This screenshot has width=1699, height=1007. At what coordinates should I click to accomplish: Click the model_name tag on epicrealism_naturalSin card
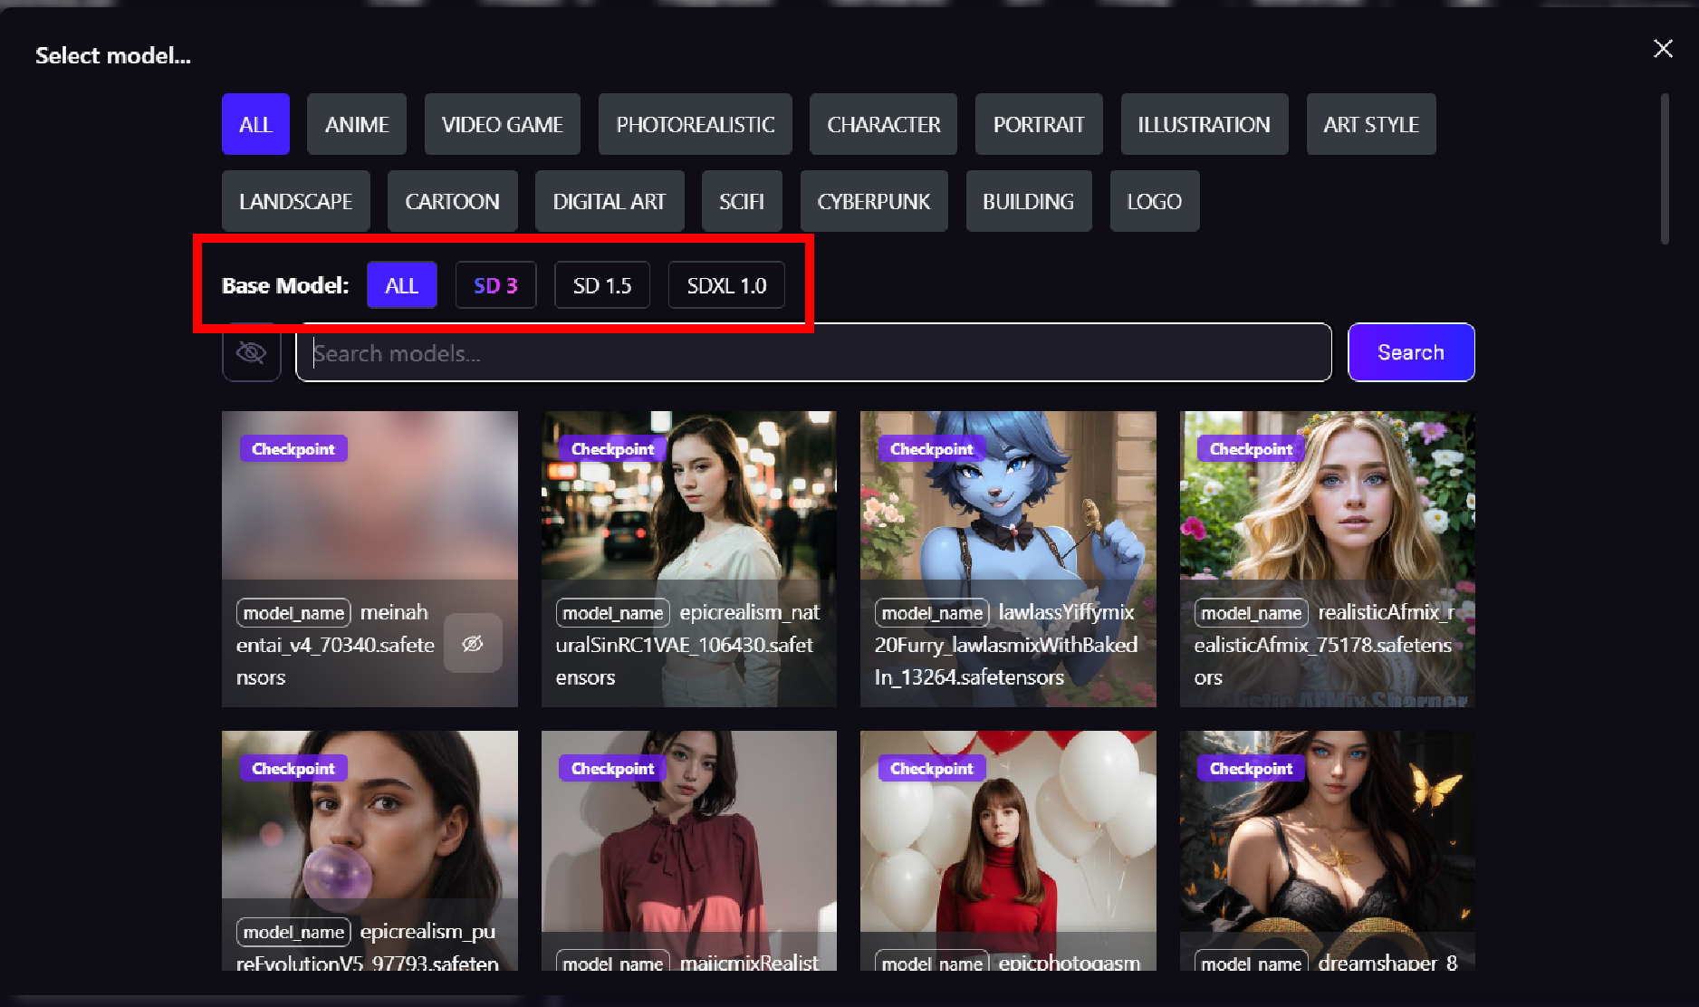(613, 613)
